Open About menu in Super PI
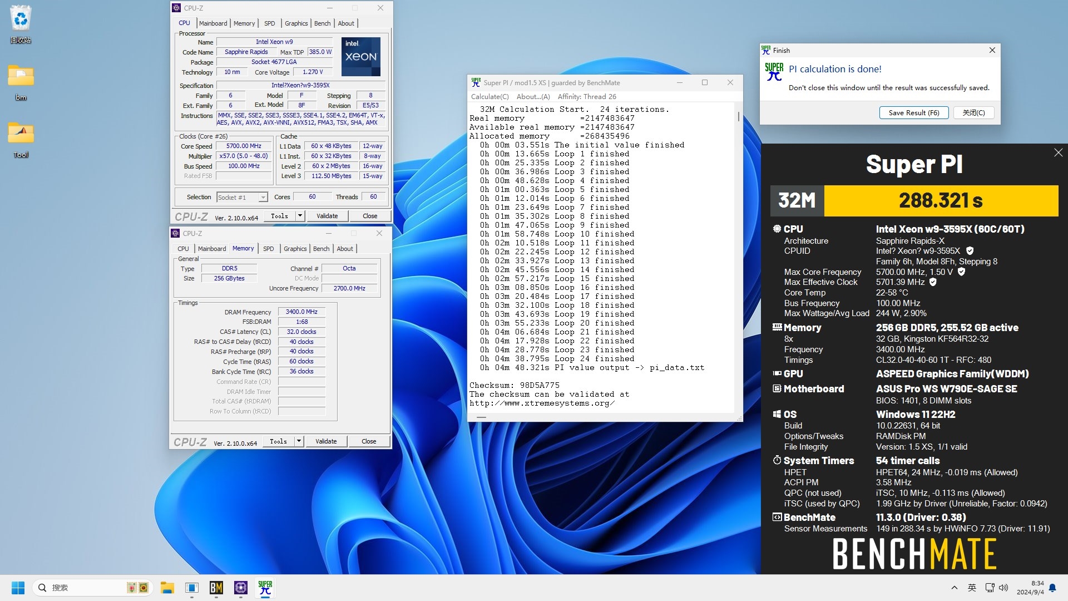1068x601 pixels. [x=533, y=97]
